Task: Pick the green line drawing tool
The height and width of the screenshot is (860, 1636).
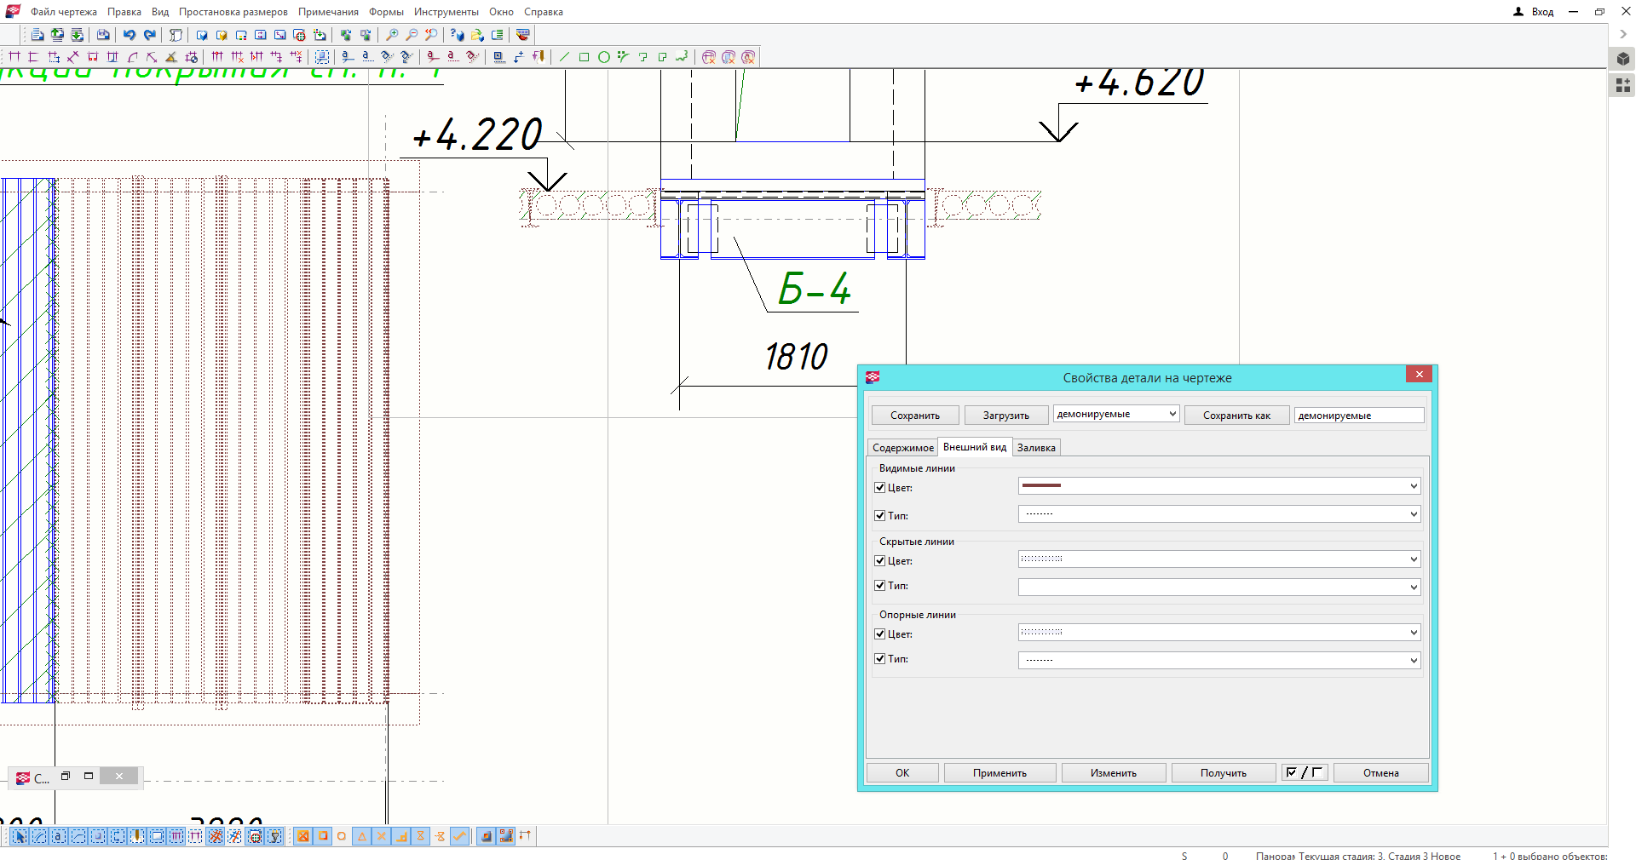Action: click(564, 57)
